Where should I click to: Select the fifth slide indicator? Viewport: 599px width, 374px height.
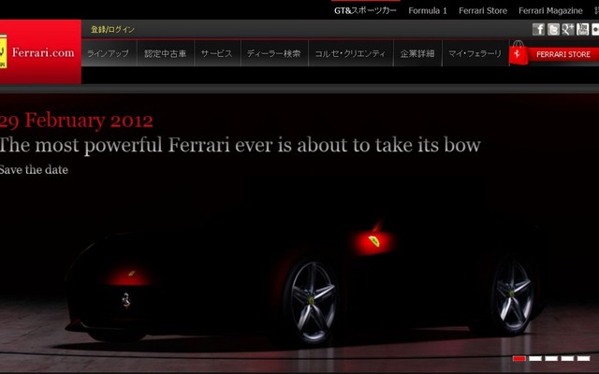click(x=583, y=358)
